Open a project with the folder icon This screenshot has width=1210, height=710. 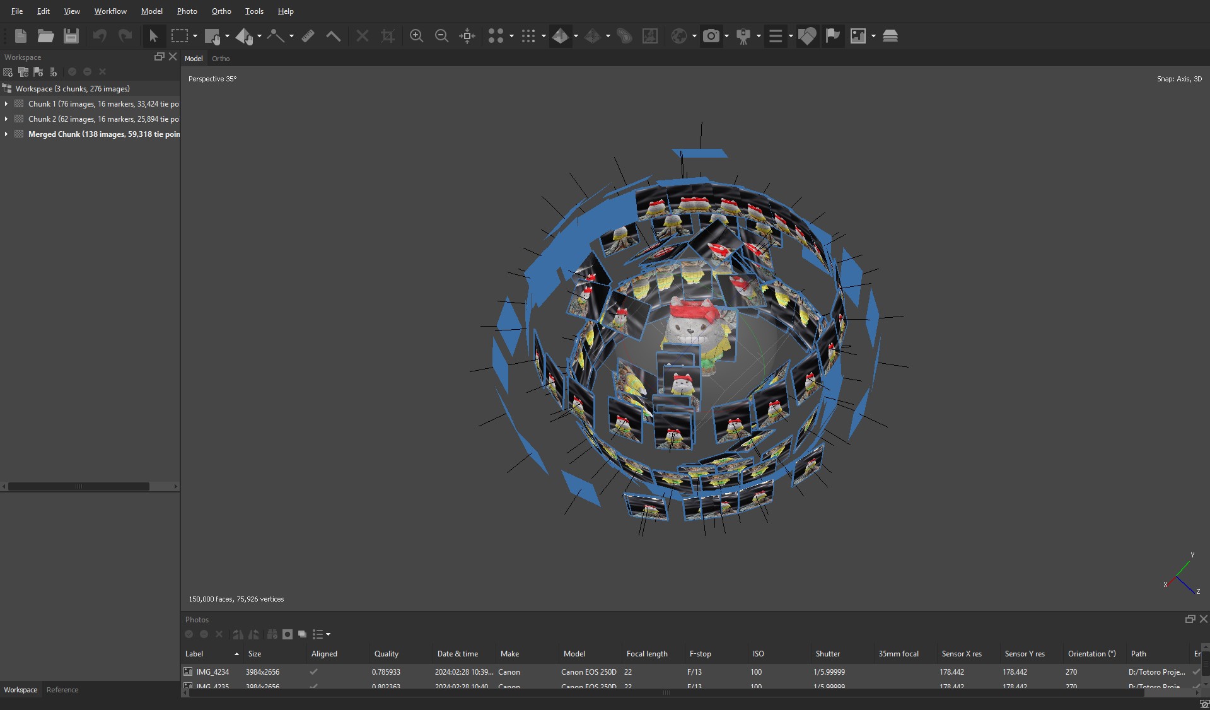45,36
